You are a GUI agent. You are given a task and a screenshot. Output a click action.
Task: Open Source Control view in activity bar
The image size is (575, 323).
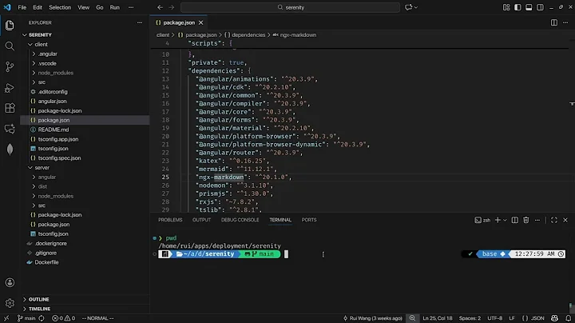coord(10,66)
